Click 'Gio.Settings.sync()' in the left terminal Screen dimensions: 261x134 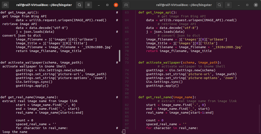pyautogui.click(x=34, y=82)
